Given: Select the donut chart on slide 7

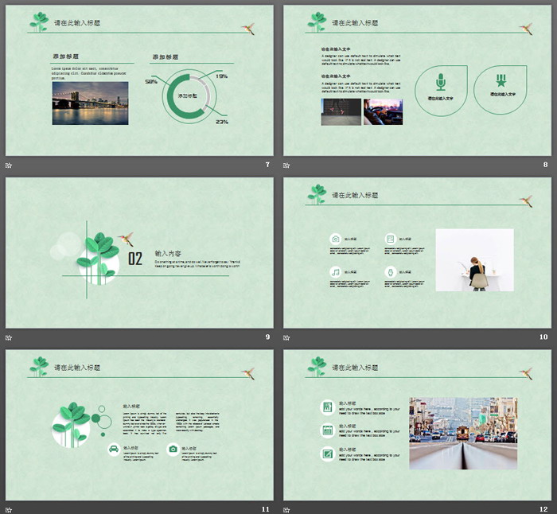Looking at the screenshot, I should click(x=189, y=96).
